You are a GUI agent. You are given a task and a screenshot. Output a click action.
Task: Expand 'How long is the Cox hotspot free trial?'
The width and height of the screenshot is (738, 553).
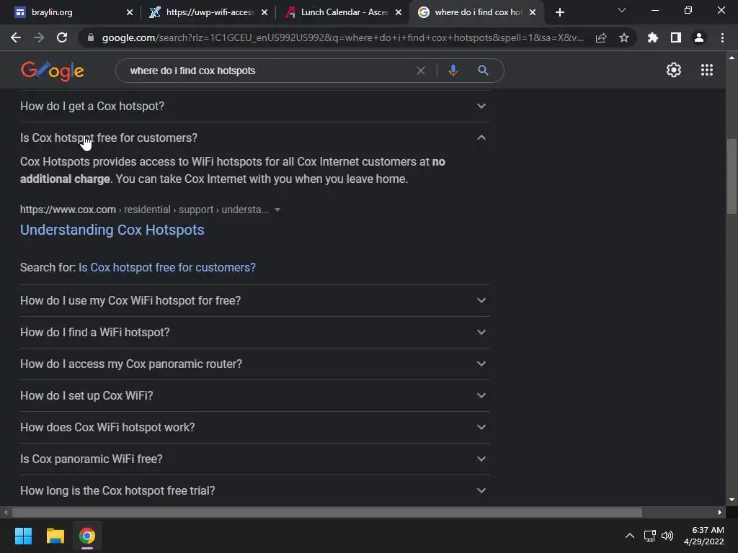pyautogui.click(x=254, y=490)
